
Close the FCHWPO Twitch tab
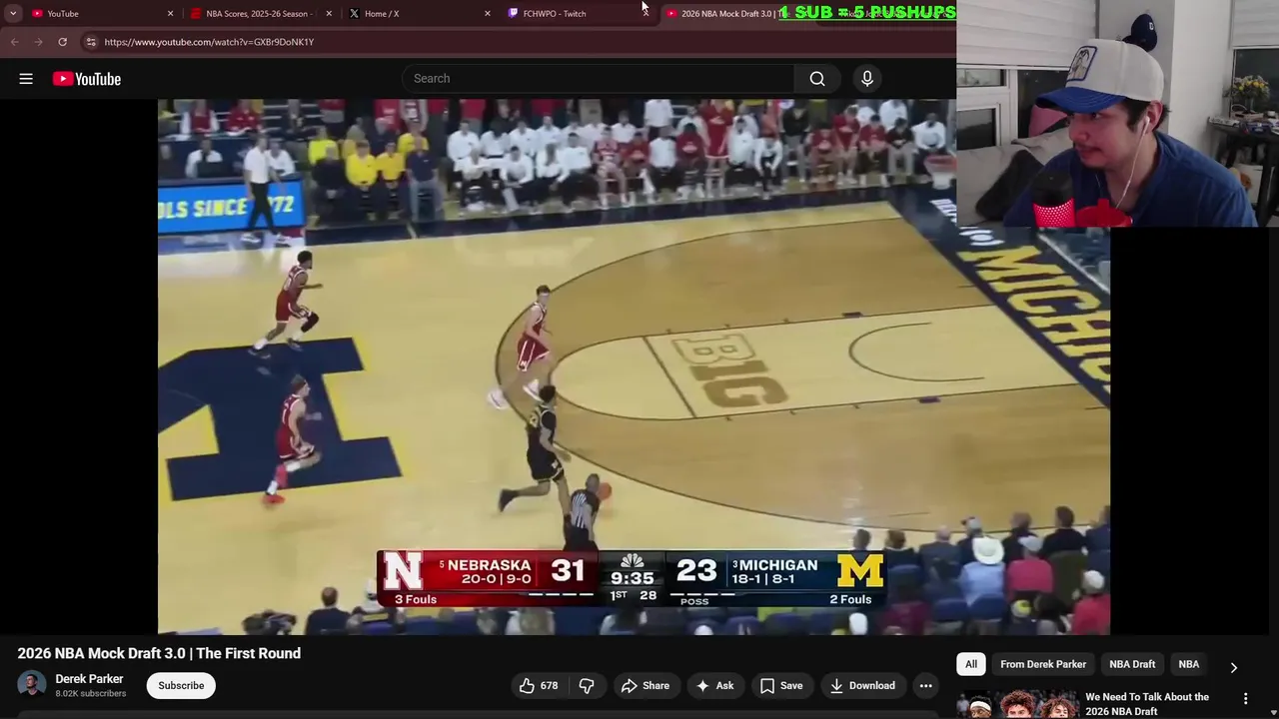644,14
